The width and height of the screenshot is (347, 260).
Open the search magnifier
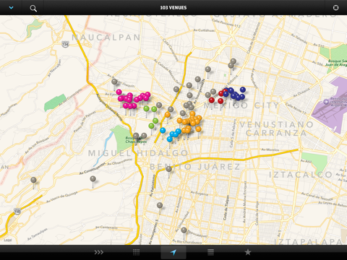(33, 9)
